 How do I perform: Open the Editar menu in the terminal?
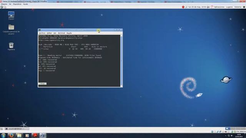pos(49,33)
